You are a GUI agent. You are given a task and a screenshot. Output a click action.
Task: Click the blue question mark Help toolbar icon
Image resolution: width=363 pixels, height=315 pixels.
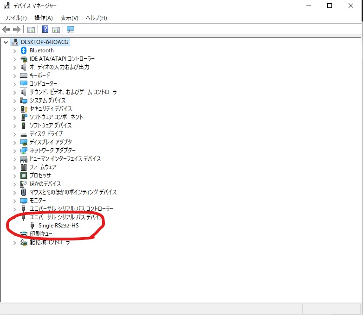pos(45,29)
